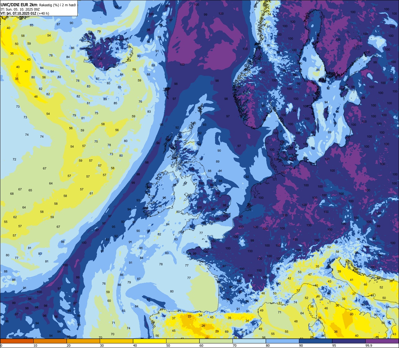This screenshot has height=348, width=399.
Task: Click the 'IT: Sun. 05. 10. 2025 09Z' line
Action: click(20, 9)
